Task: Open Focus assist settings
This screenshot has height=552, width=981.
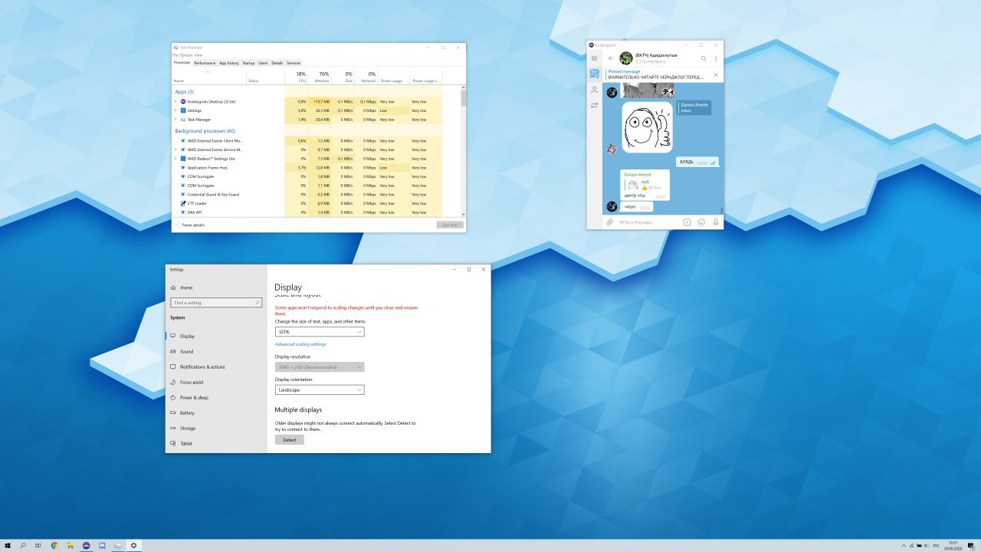Action: (x=216, y=382)
